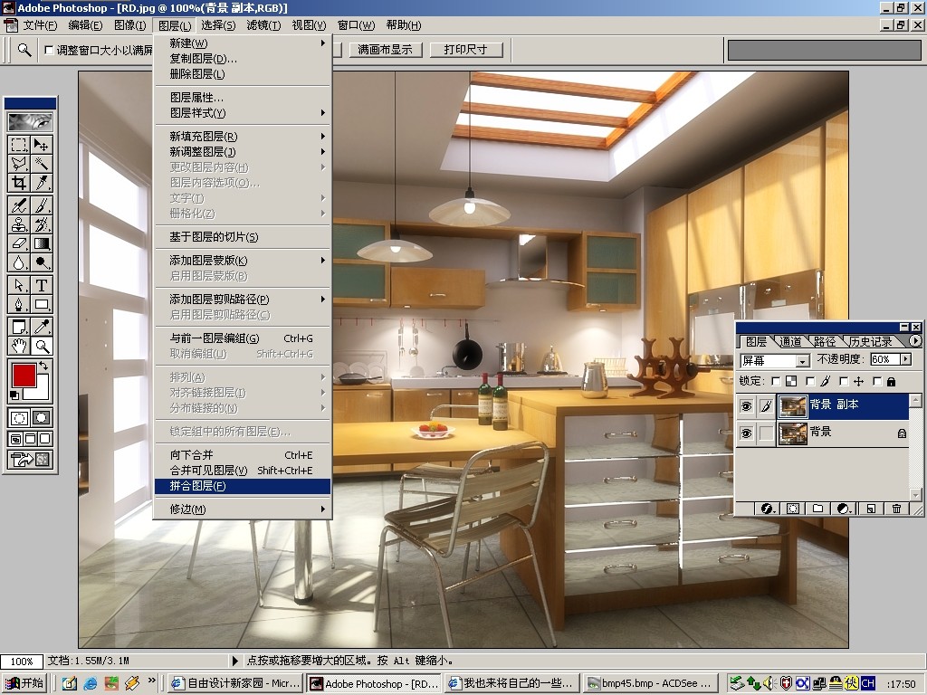The width and height of the screenshot is (927, 695).
Task: Open the Layers palette flyout menu arrow
Action: (914, 341)
